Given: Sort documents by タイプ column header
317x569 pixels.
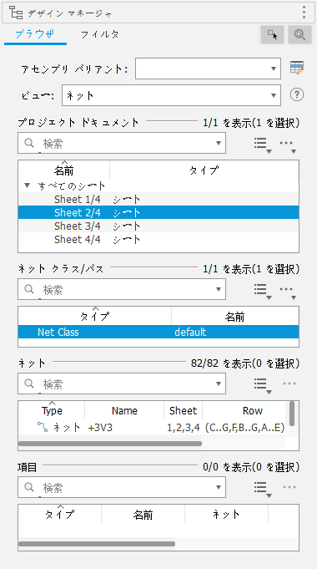Looking at the screenshot, I should (x=204, y=170).
